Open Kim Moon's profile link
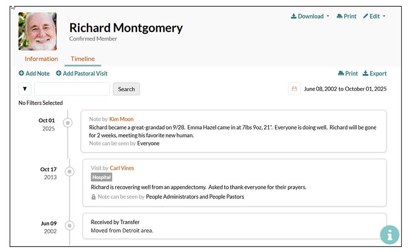This screenshot has height=252, width=411. (121, 119)
